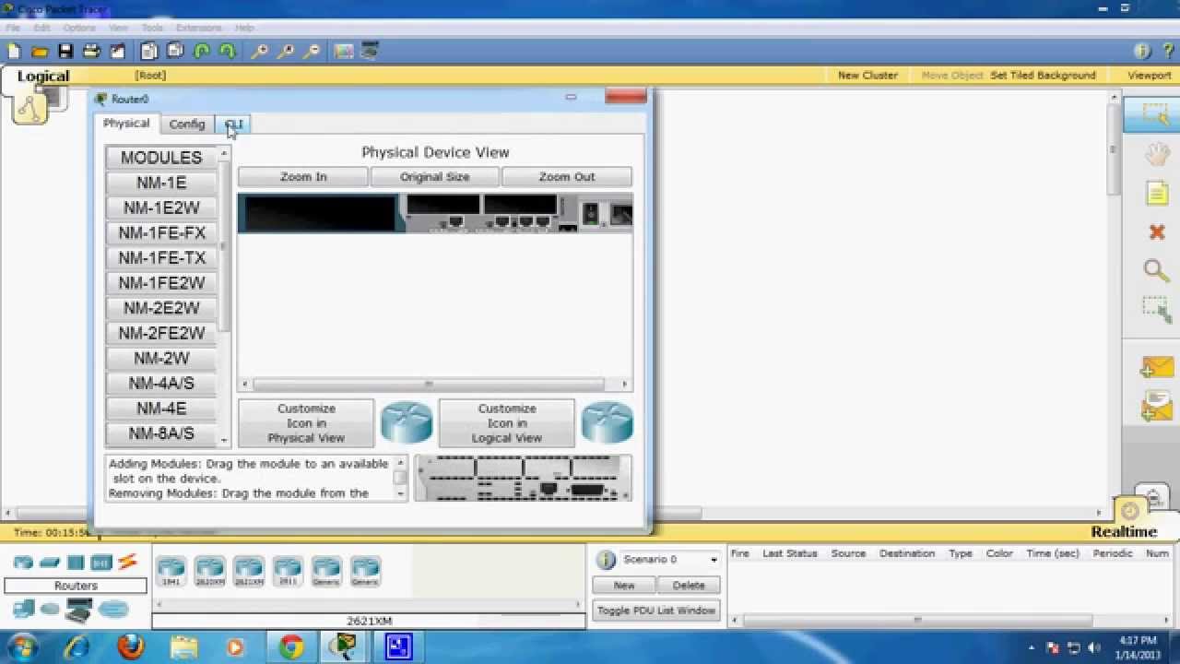This screenshot has width=1180, height=664.
Task: Choose the Hubs device category icon
Action: [76, 562]
